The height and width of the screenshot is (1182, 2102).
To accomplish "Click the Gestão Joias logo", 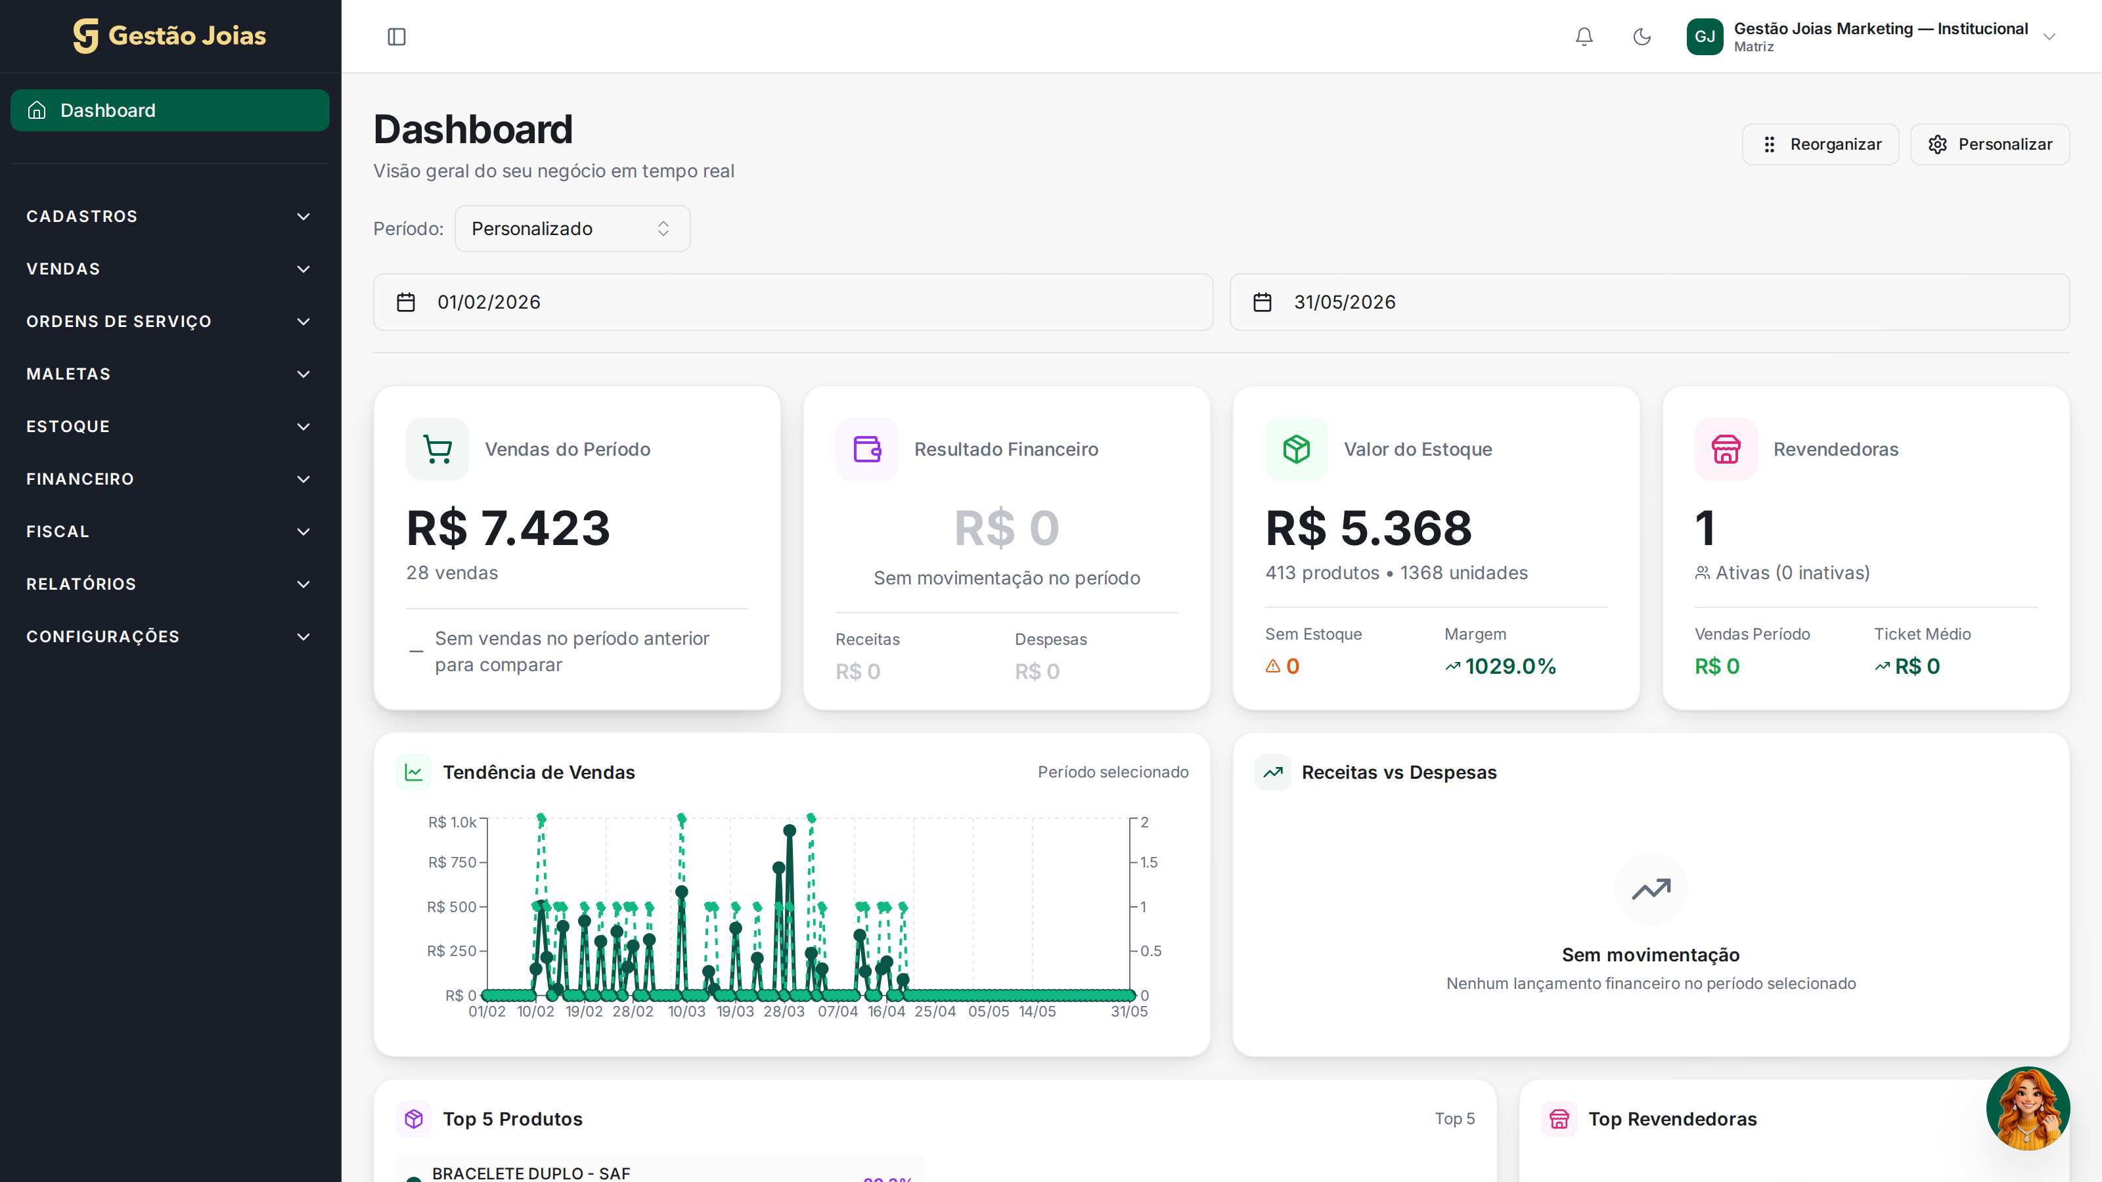I will 169,36.
